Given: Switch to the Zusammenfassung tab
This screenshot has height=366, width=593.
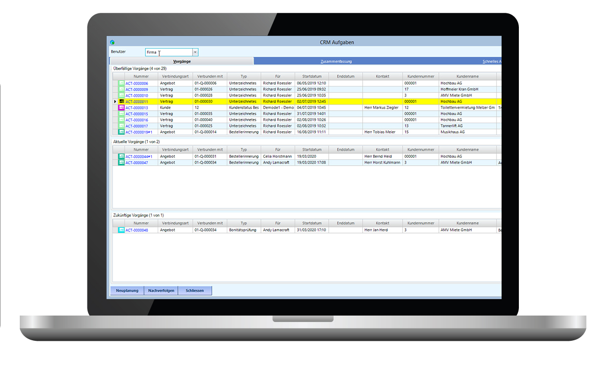Looking at the screenshot, I should coord(336,61).
